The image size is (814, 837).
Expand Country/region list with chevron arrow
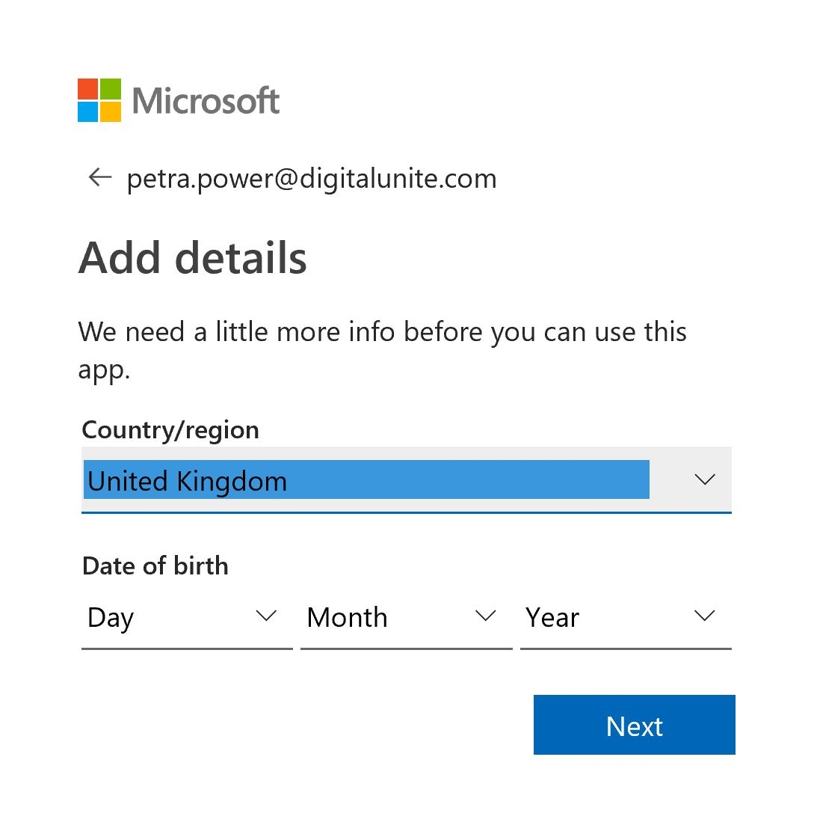(705, 479)
